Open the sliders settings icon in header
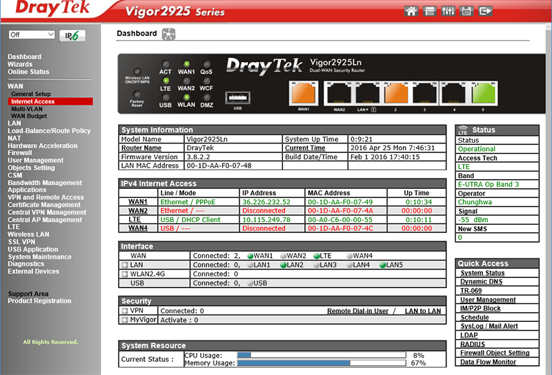Viewport: 552px width, 375px height. [448, 11]
